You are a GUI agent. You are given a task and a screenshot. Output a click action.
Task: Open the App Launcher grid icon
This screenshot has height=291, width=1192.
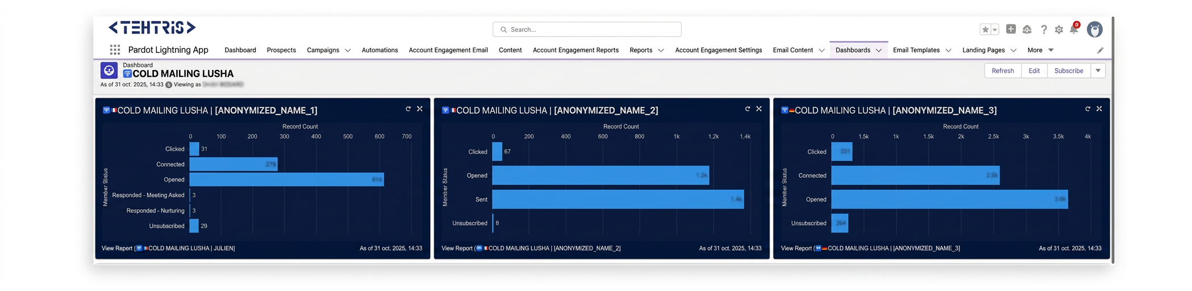pos(115,50)
